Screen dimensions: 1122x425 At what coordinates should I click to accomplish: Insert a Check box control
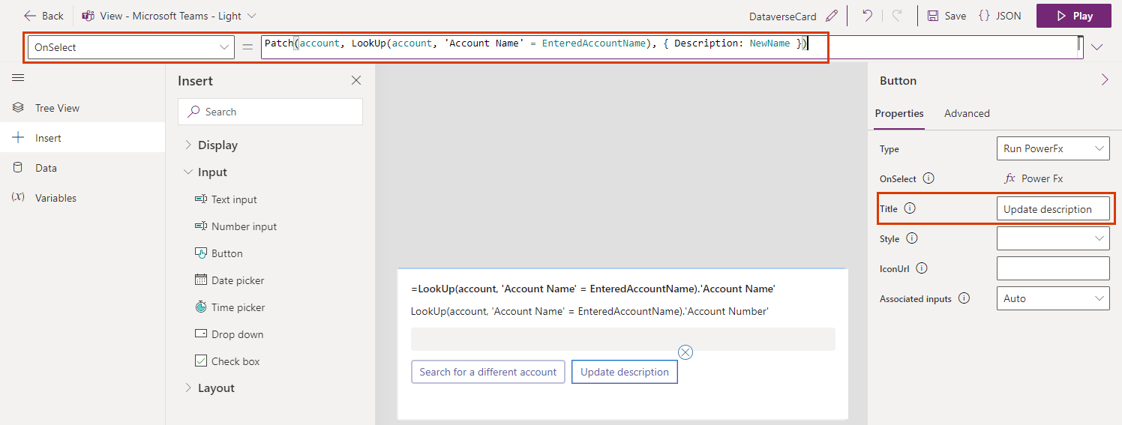click(227, 361)
